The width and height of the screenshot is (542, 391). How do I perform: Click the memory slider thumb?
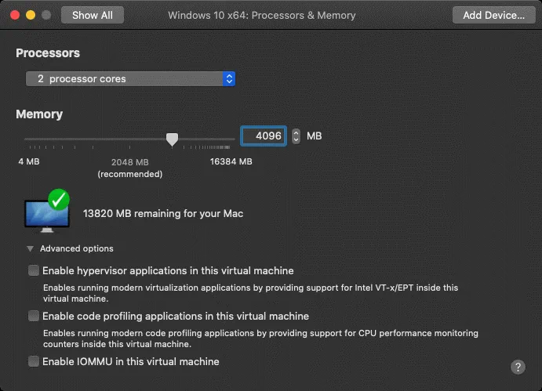(x=172, y=139)
